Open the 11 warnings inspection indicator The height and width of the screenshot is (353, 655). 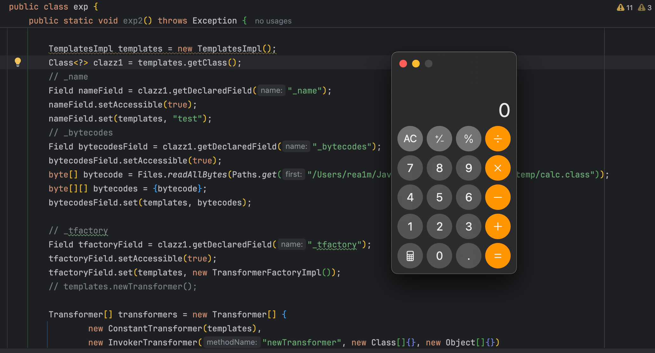pyautogui.click(x=625, y=7)
